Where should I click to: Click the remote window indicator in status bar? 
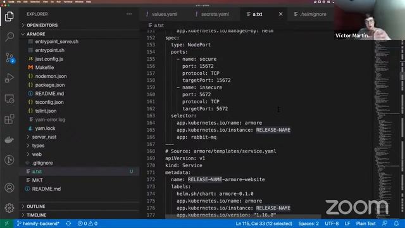(7, 224)
